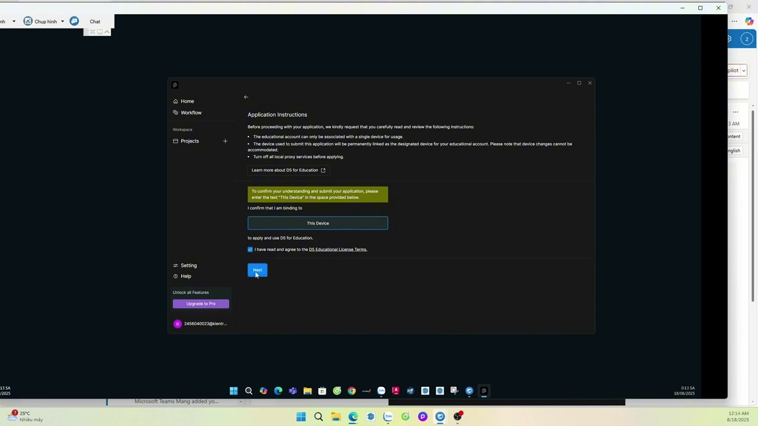This screenshot has height=426, width=758.
Task: Click the D5 logo in the title bar
Action: point(175,85)
